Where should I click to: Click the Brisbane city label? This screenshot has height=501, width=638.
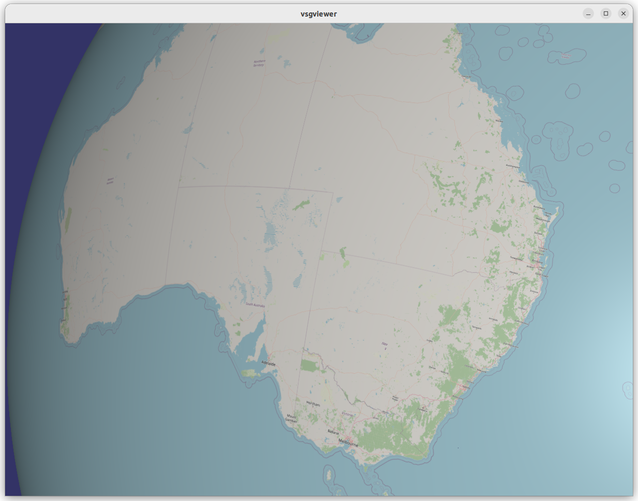pos(537,262)
